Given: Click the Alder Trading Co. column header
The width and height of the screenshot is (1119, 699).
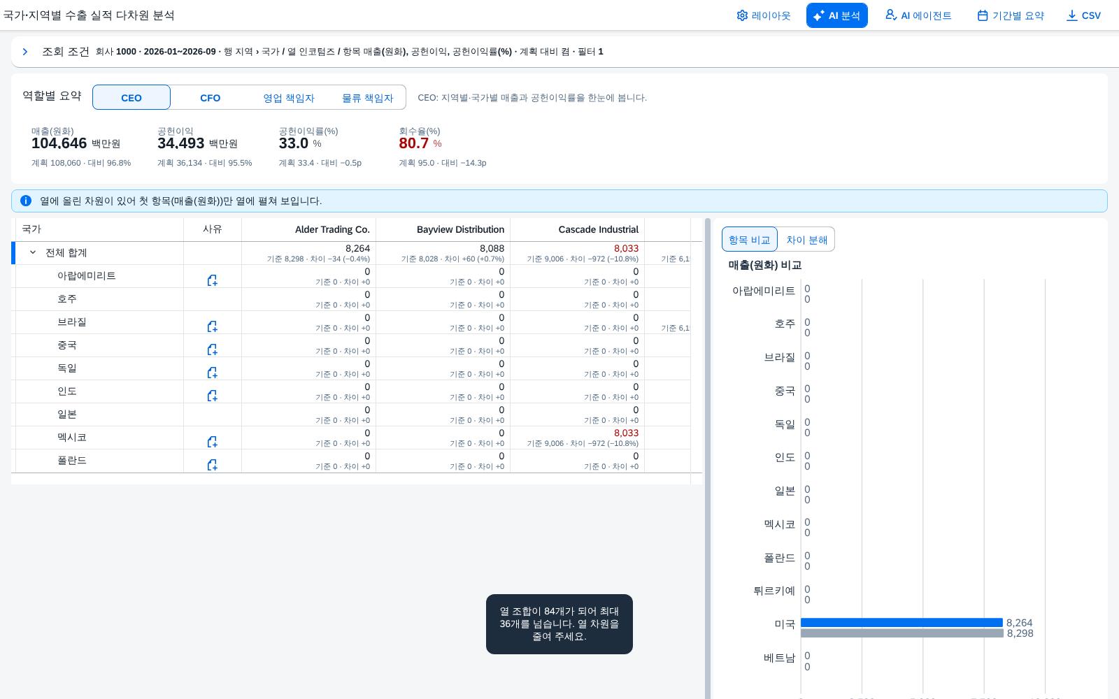Looking at the screenshot, I should click(x=308, y=229).
